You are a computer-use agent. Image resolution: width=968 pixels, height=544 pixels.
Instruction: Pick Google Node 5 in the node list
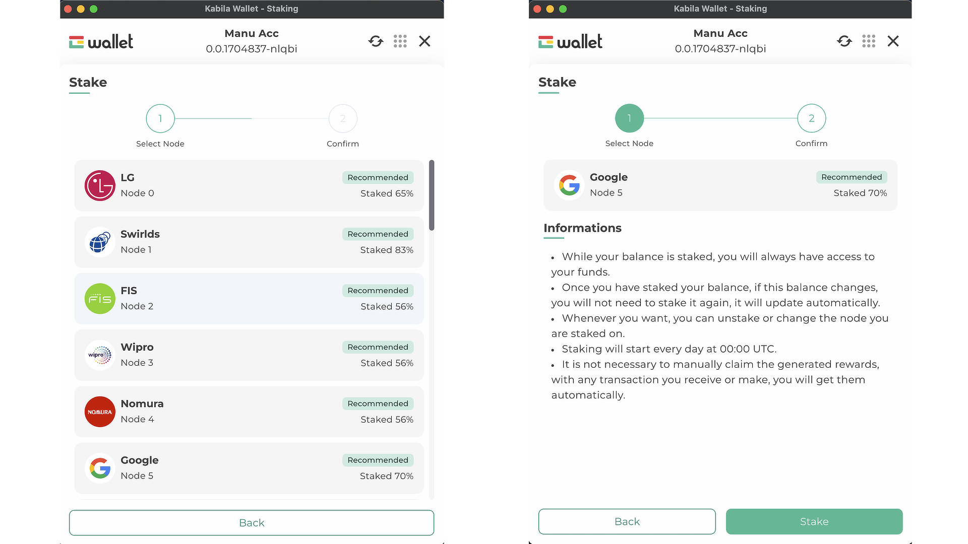coord(249,468)
